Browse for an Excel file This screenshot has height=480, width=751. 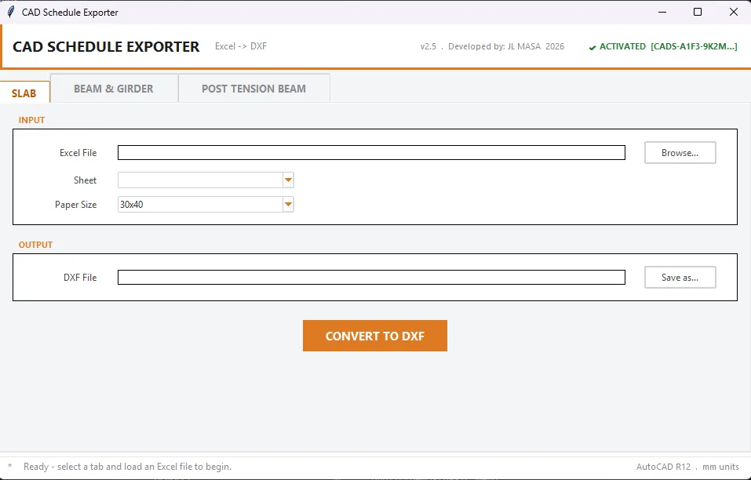point(680,153)
